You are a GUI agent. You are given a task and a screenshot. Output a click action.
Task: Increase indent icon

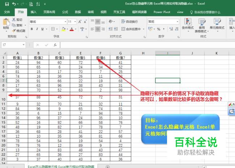pos(116,29)
